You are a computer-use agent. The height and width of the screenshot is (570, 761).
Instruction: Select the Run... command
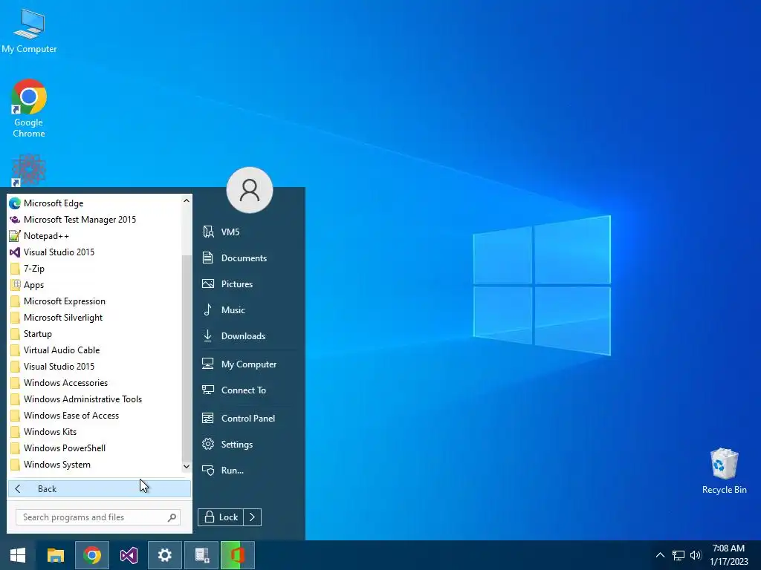tap(250, 470)
